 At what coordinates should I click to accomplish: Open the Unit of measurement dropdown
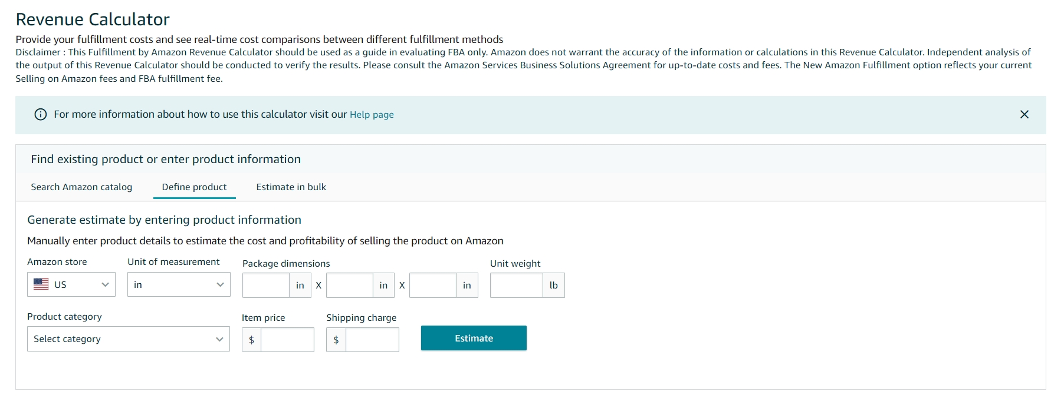(x=179, y=285)
